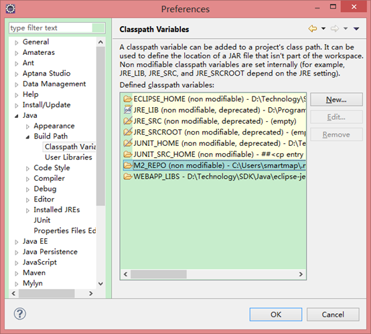This screenshot has width=371, height=334.
Task: Open the help question mark icon
Action: point(20,314)
